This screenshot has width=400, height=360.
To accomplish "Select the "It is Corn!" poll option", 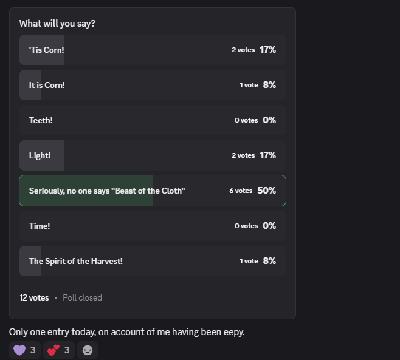I will tap(153, 85).
